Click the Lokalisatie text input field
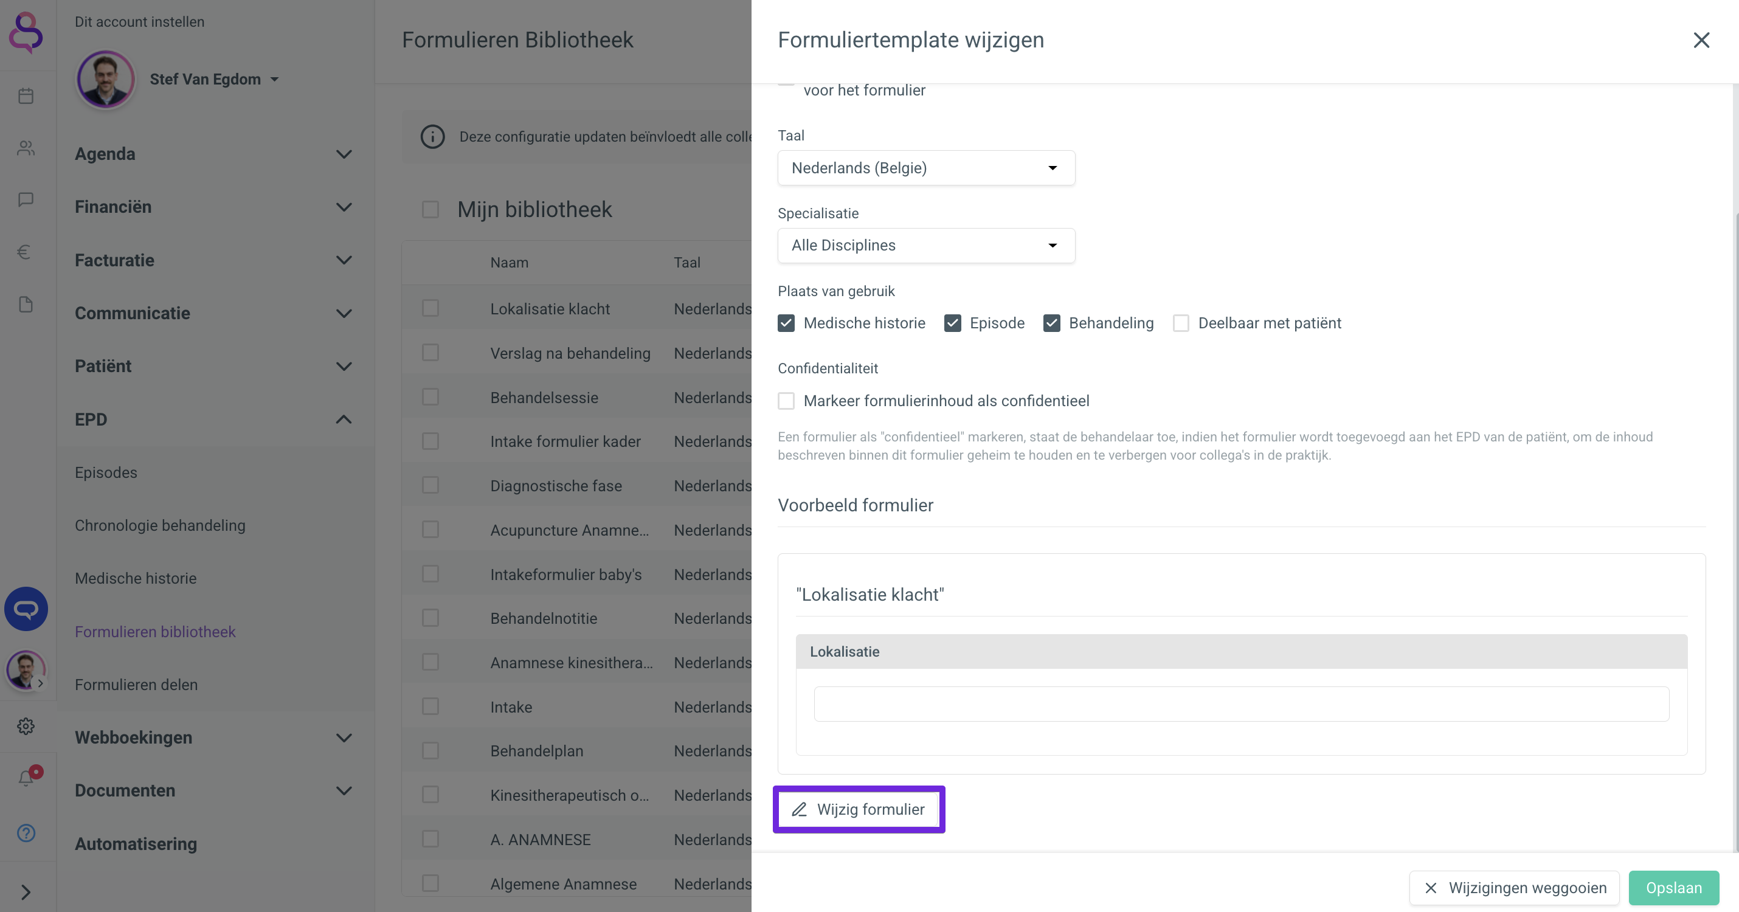The image size is (1739, 912). [x=1241, y=704]
